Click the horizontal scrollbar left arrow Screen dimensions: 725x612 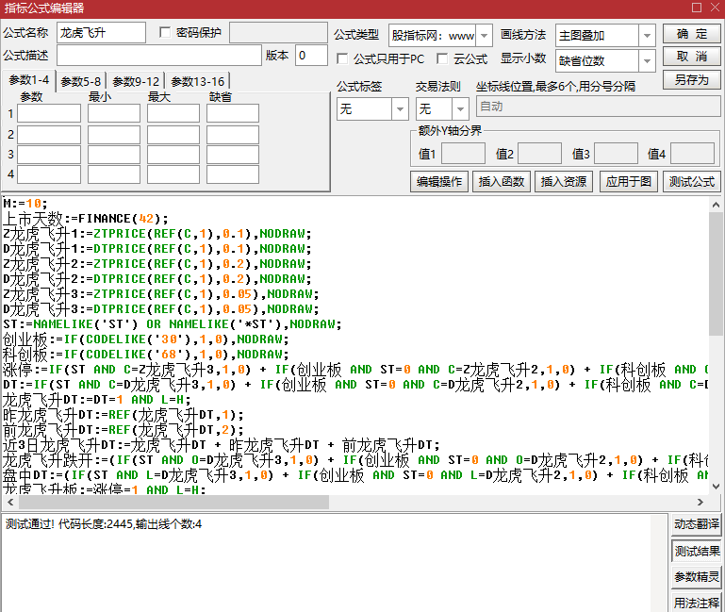[x=10, y=502]
